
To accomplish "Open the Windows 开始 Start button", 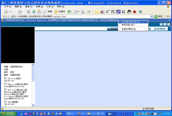I will pyautogui.click(x=8, y=114).
